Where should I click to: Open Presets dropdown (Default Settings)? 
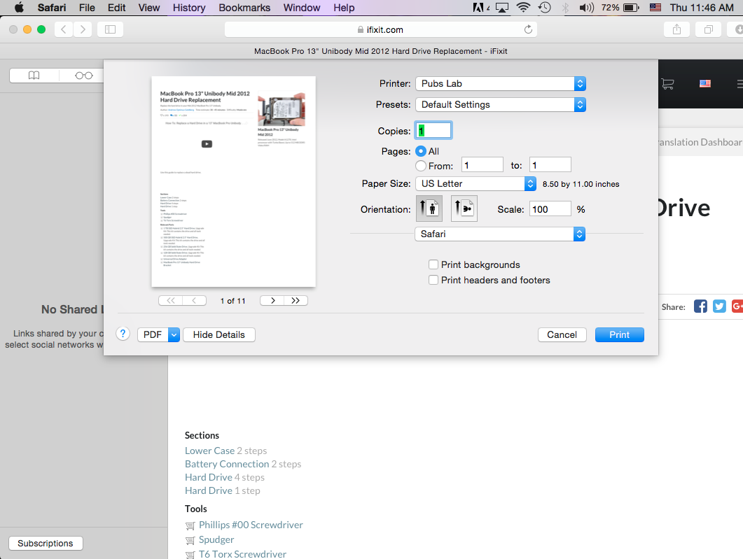click(x=501, y=105)
